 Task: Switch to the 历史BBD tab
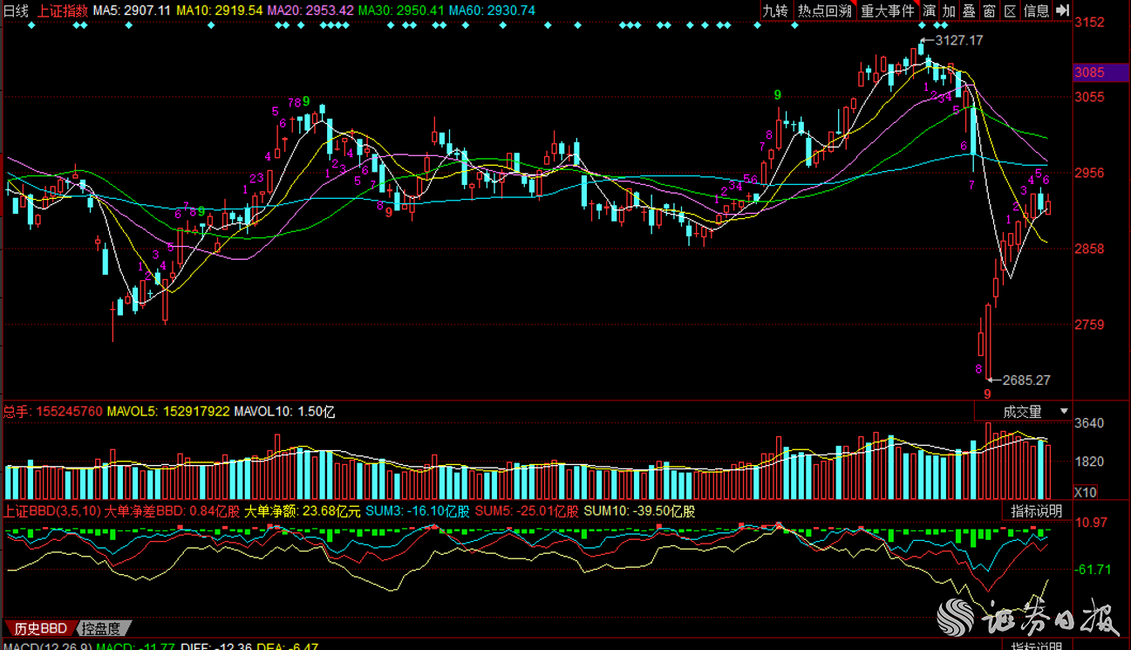[40, 627]
